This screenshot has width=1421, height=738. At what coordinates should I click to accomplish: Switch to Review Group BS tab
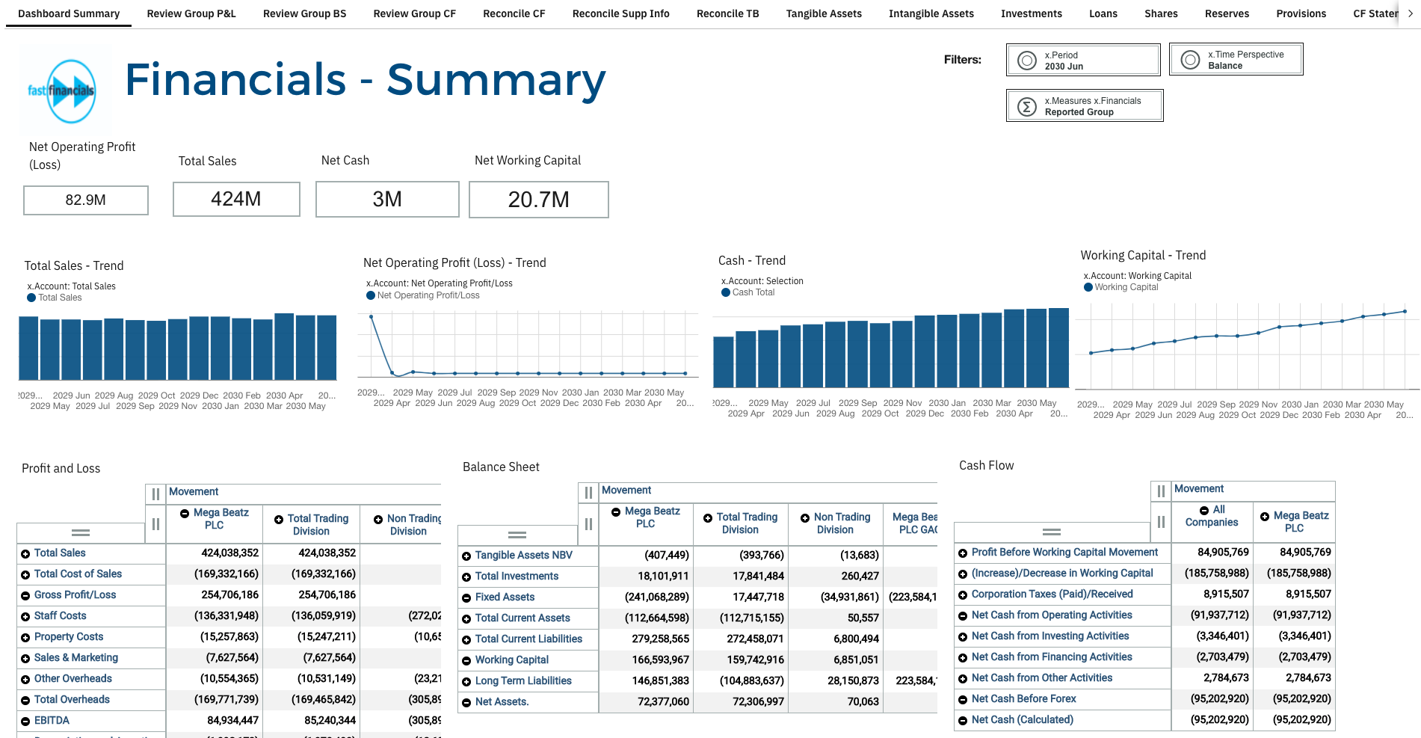tap(305, 13)
